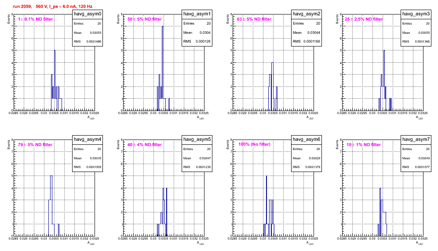Select the havg_asym2 stats box title

click(307, 14)
